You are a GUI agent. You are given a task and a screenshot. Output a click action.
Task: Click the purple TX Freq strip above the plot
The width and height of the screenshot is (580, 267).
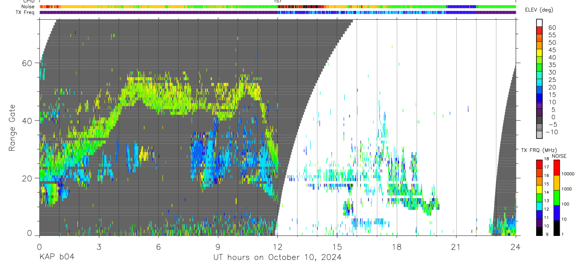277,12
